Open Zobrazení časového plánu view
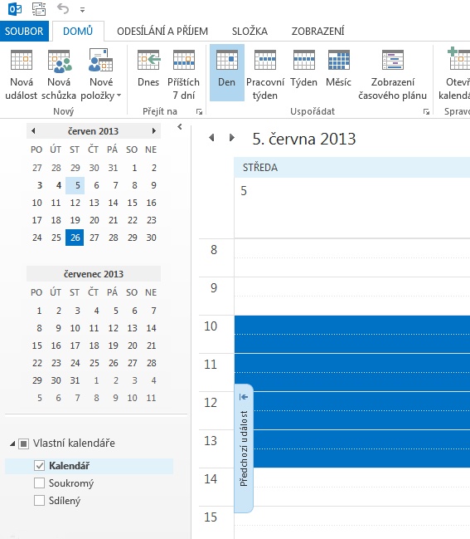The height and width of the screenshot is (539, 470). pyautogui.click(x=392, y=74)
